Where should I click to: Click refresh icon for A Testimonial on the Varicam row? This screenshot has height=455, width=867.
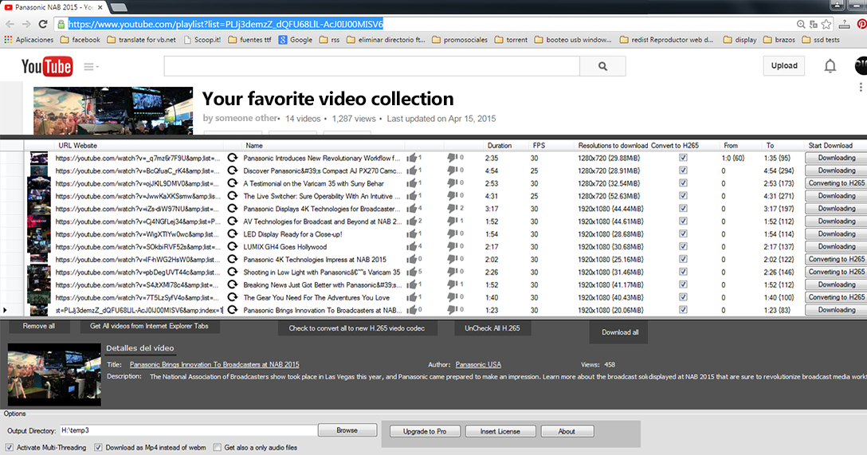(x=233, y=183)
